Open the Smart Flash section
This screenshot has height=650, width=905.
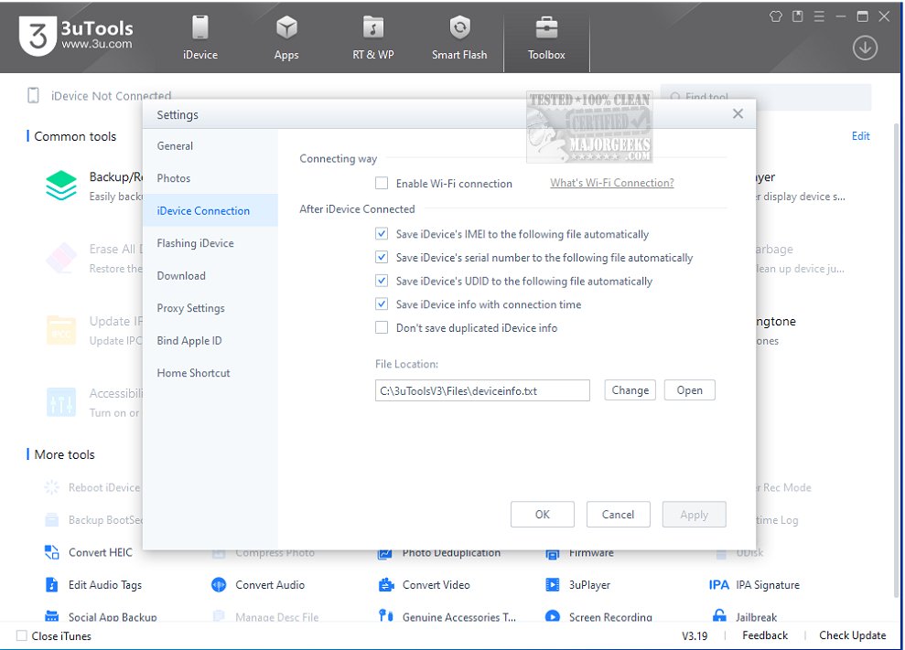[459, 37]
